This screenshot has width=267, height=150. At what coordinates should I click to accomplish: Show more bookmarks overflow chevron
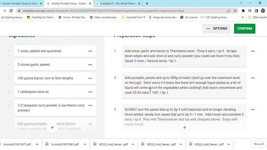point(243,17)
